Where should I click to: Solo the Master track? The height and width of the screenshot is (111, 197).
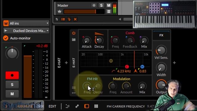[101, 6]
